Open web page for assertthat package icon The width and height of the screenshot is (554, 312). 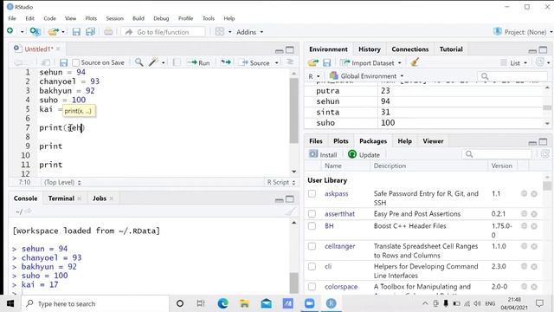coord(525,214)
